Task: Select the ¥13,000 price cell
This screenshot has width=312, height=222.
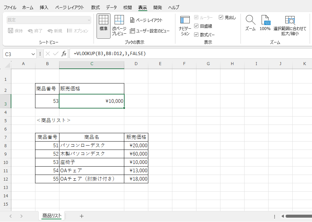Action: pyautogui.click(x=136, y=171)
